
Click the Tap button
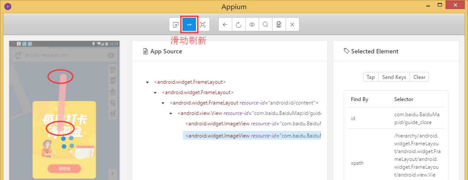[370, 77]
